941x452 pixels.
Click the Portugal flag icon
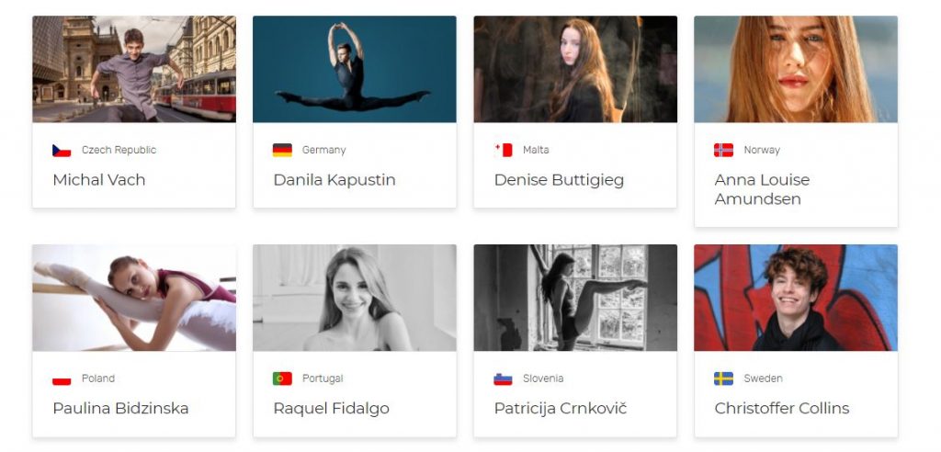[282, 379]
